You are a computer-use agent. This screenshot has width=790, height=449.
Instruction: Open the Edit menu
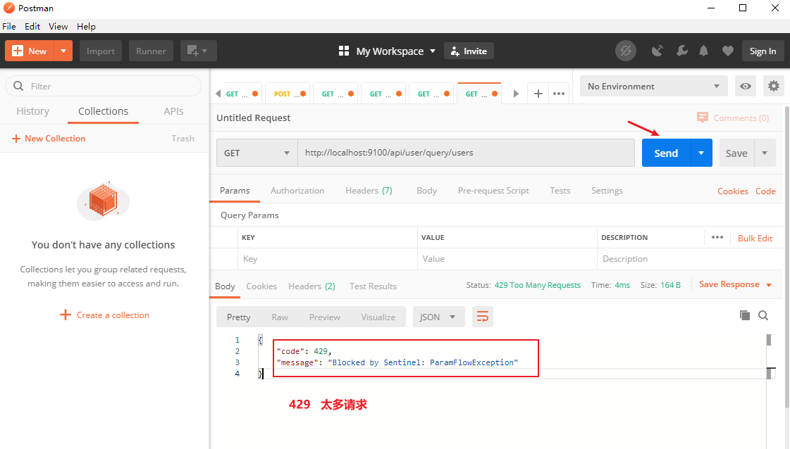pos(32,26)
